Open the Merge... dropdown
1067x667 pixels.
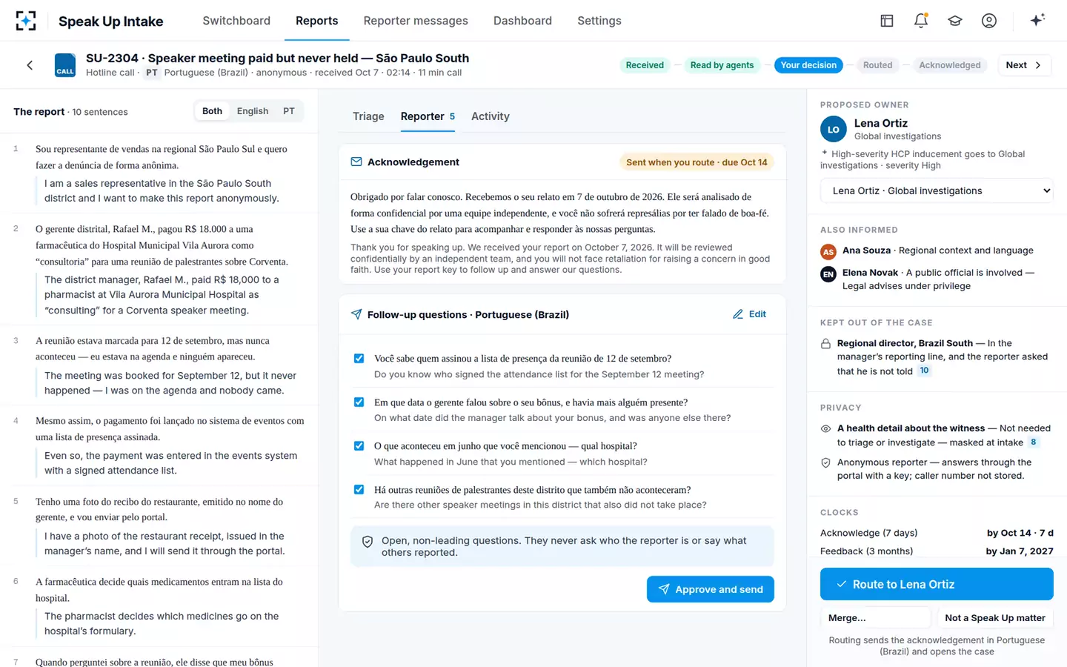(x=875, y=617)
